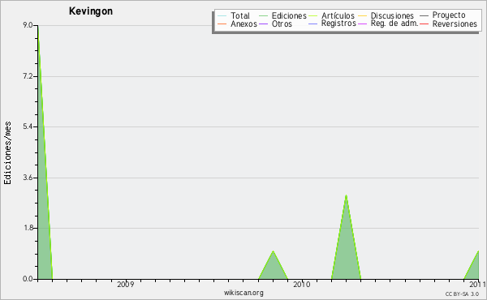This screenshot has width=487, height=300.
Task: Click the cyan Total legend line
Action: 222,16
